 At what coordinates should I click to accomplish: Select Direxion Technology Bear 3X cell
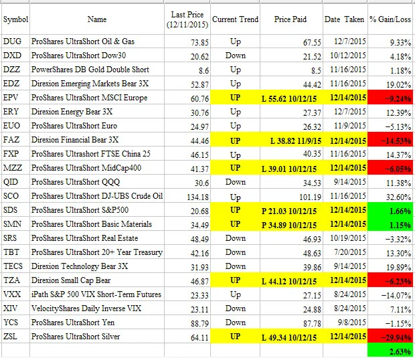point(97,266)
